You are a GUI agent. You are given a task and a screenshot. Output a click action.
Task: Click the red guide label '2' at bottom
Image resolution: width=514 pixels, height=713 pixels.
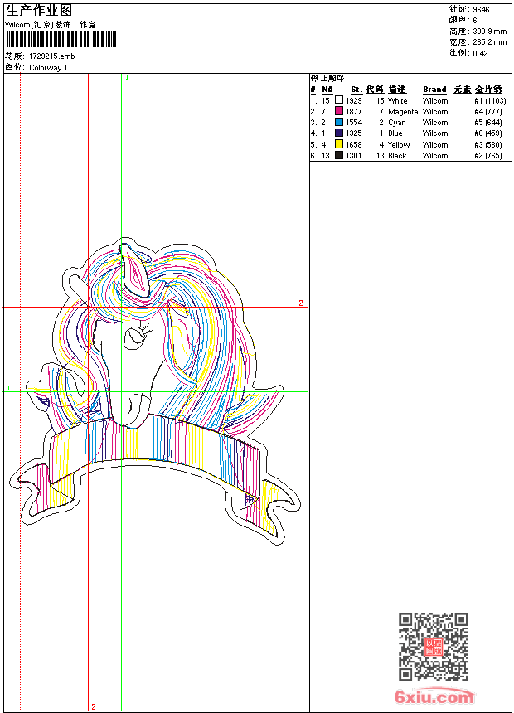(x=94, y=706)
